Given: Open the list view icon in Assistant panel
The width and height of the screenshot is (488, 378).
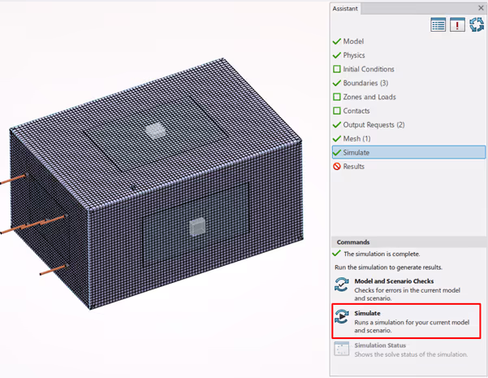Looking at the screenshot, I should (438, 24).
